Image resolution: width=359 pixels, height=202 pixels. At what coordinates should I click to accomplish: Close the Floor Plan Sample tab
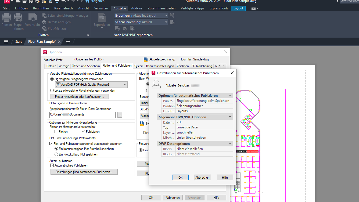(59, 42)
